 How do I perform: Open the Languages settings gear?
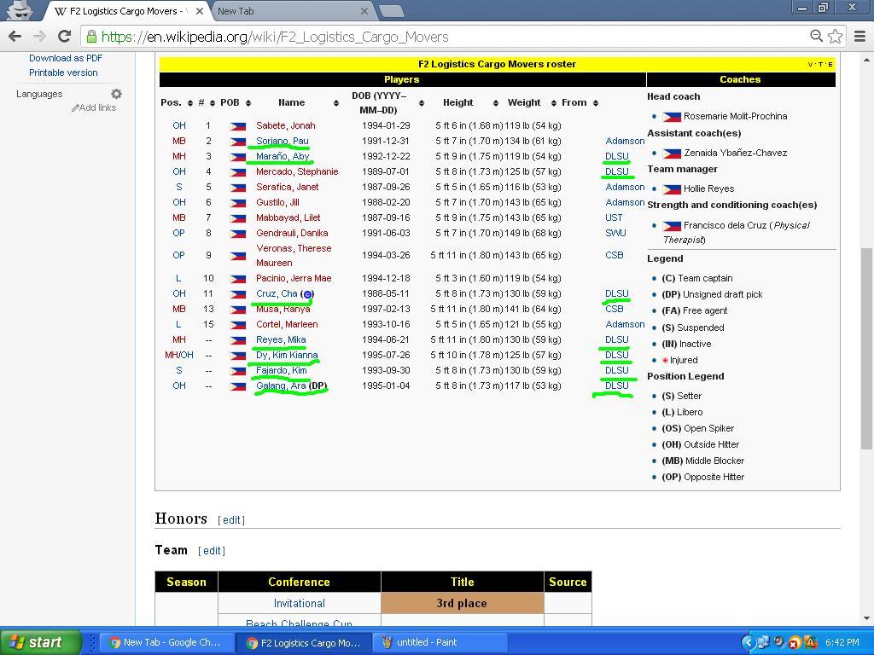116,94
